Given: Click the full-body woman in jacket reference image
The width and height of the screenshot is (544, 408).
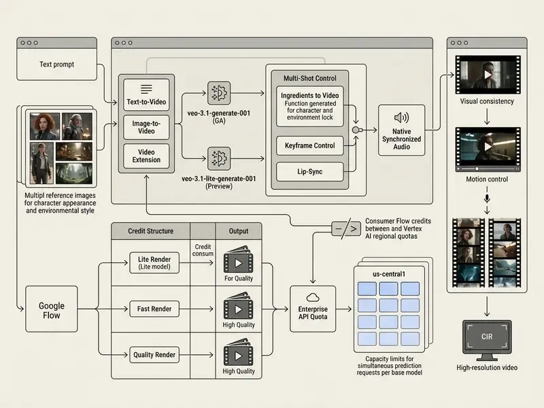Looking at the screenshot, I should click(41, 163).
